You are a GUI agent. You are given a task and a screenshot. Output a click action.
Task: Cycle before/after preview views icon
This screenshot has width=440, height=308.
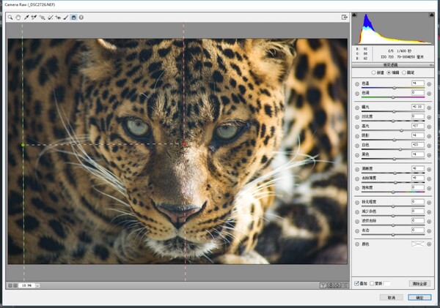pos(323,285)
